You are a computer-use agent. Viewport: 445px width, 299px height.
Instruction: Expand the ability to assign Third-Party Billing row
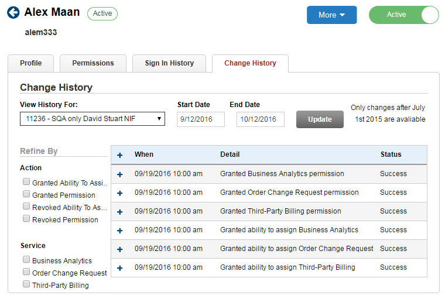(x=120, y=268)
